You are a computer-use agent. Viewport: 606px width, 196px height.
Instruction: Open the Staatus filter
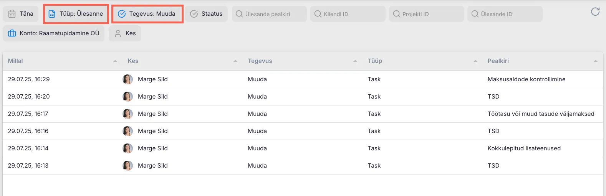[206, 14]
